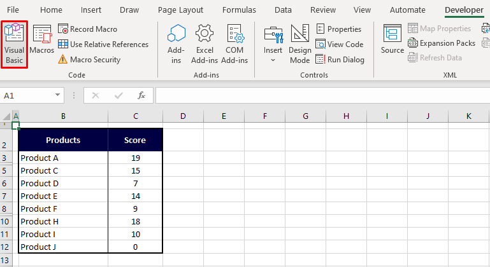The height and width of the screenshot is (267, 490).
Task: Select column E header
Action: (224, 116)
